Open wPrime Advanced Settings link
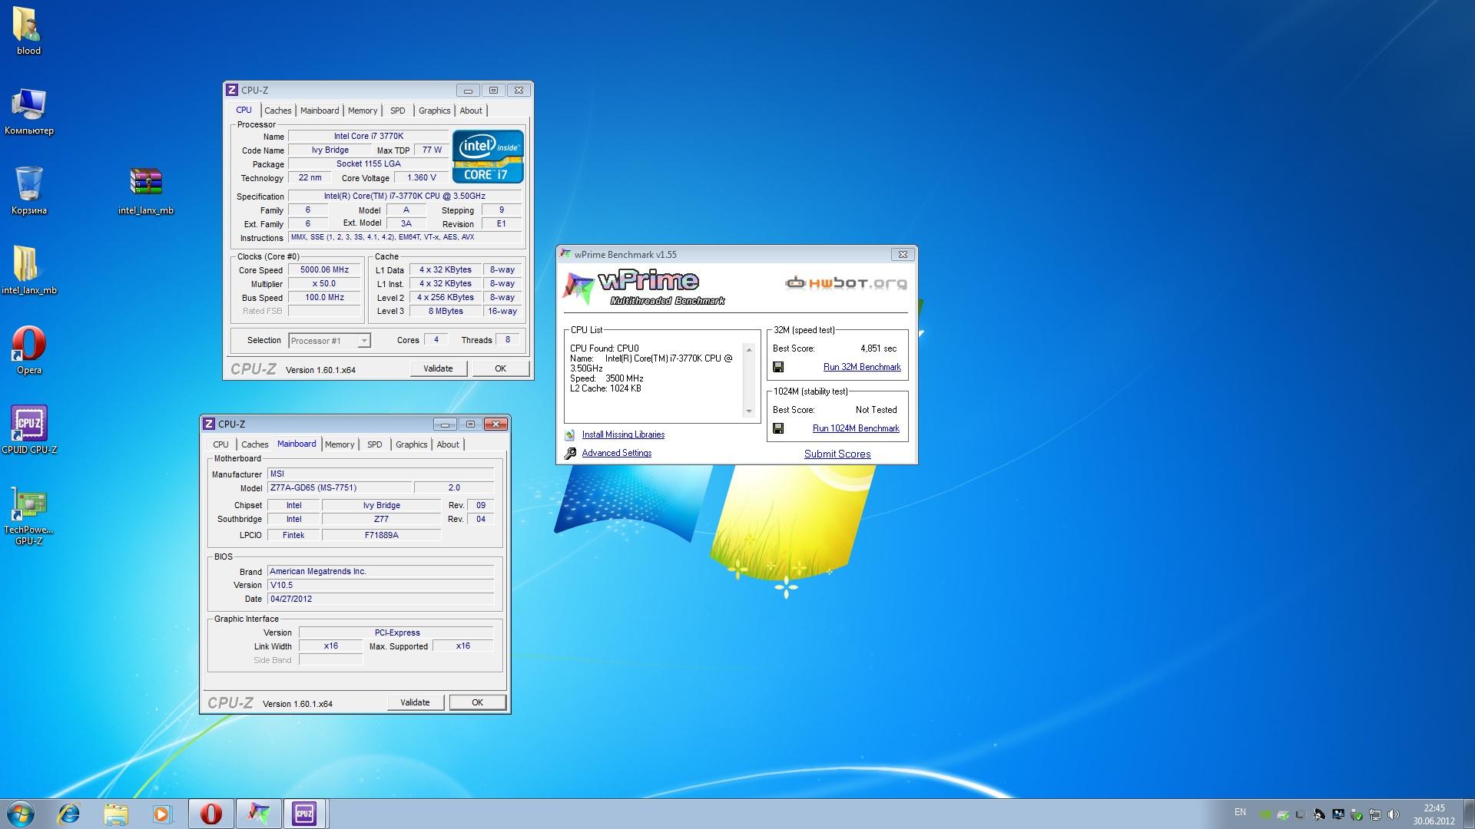 coord(617,454)
